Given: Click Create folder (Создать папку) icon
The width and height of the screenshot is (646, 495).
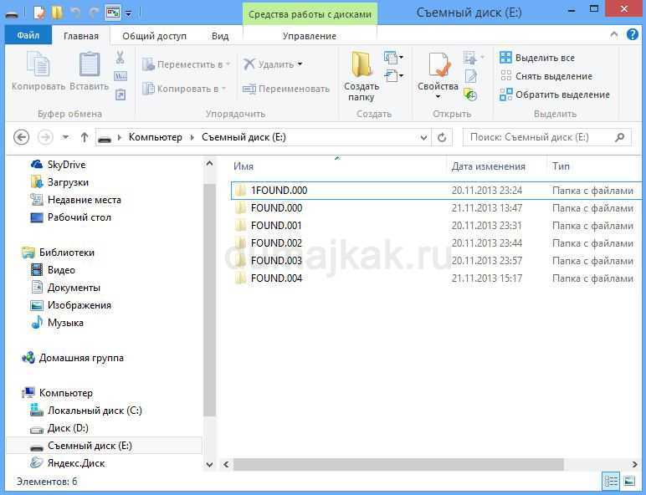Looking at the screenshot, I should coord(361,64).
